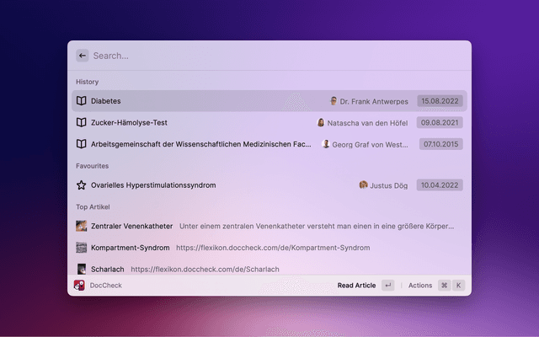Screen dimensions: 539x337
Task: Click the back arrow button
Action: (x=82, y=56)
